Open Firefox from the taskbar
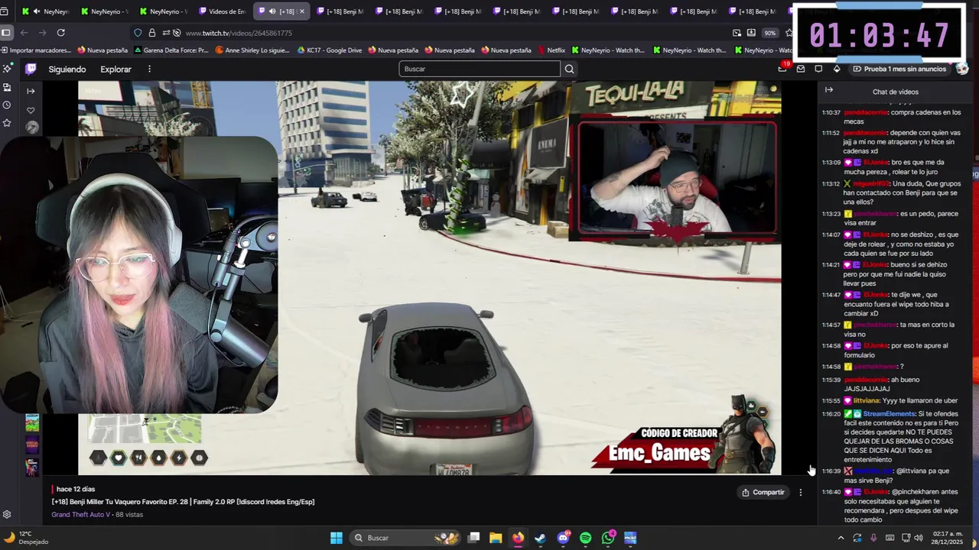The image size is (979, 550). point(518,538)
